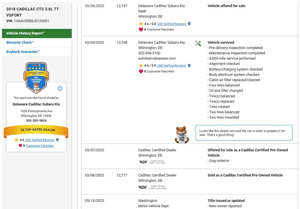The width and height of the screenshot is (300, 209).
Task: Open the Customer Favorites link in the sidebar
Action: coord(40,146)
